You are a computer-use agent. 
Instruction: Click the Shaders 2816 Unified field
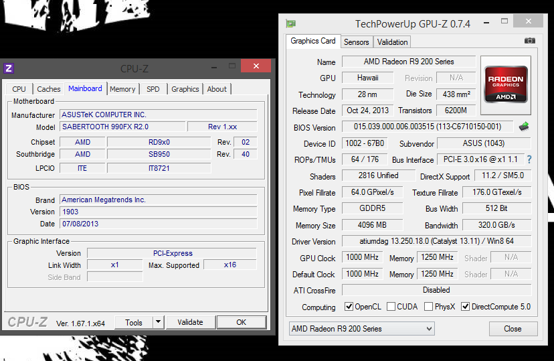coord(379,175)
